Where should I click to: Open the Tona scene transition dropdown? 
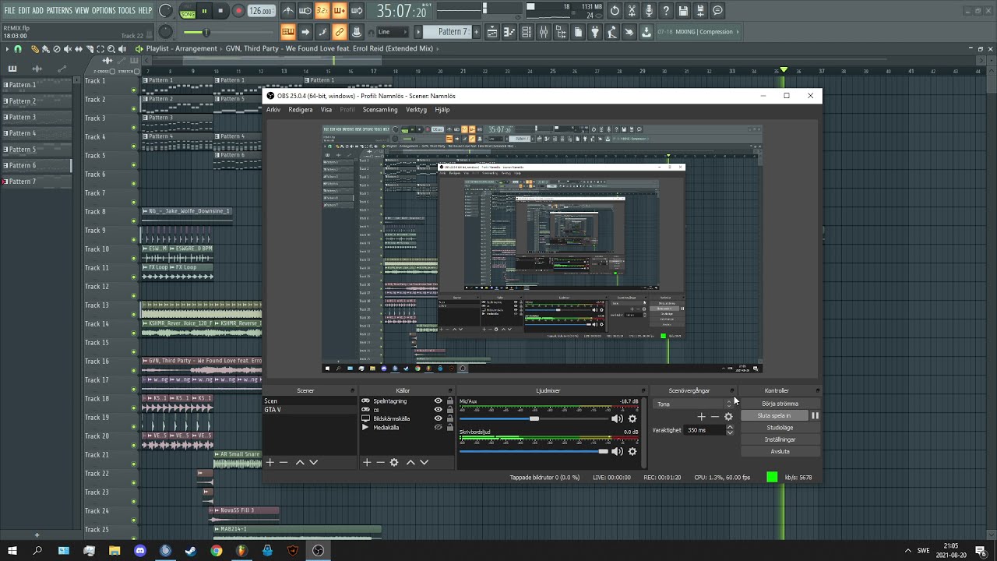[692, 404]
